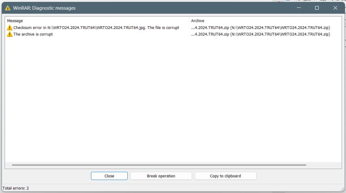Click the Archive column header
Image resolution: width=346 pixels, height=193 pixels.
click(197, 21)
